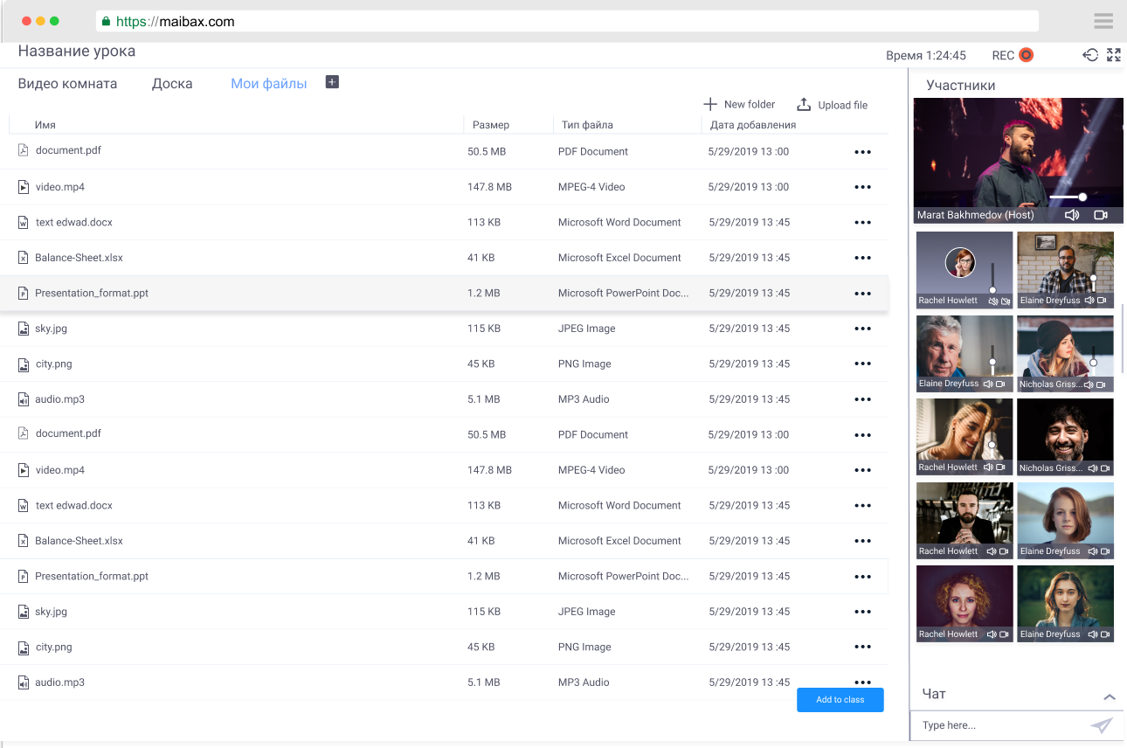Sort files by the Имя column header
1127x748 pixels.
pos(45,125)
